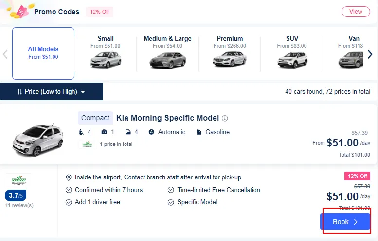The image size is (378, 241).
Task: Click the location pin icon
Action: [x=69, y=177]
